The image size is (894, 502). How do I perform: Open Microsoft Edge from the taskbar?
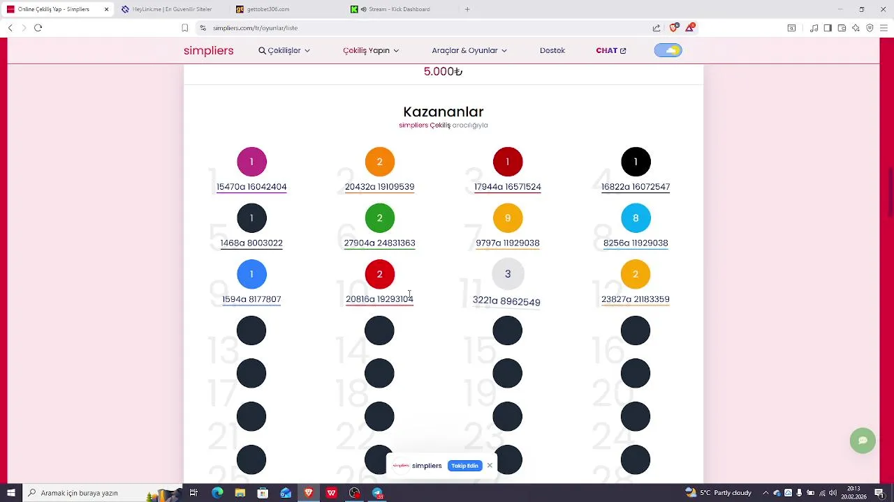217,493
